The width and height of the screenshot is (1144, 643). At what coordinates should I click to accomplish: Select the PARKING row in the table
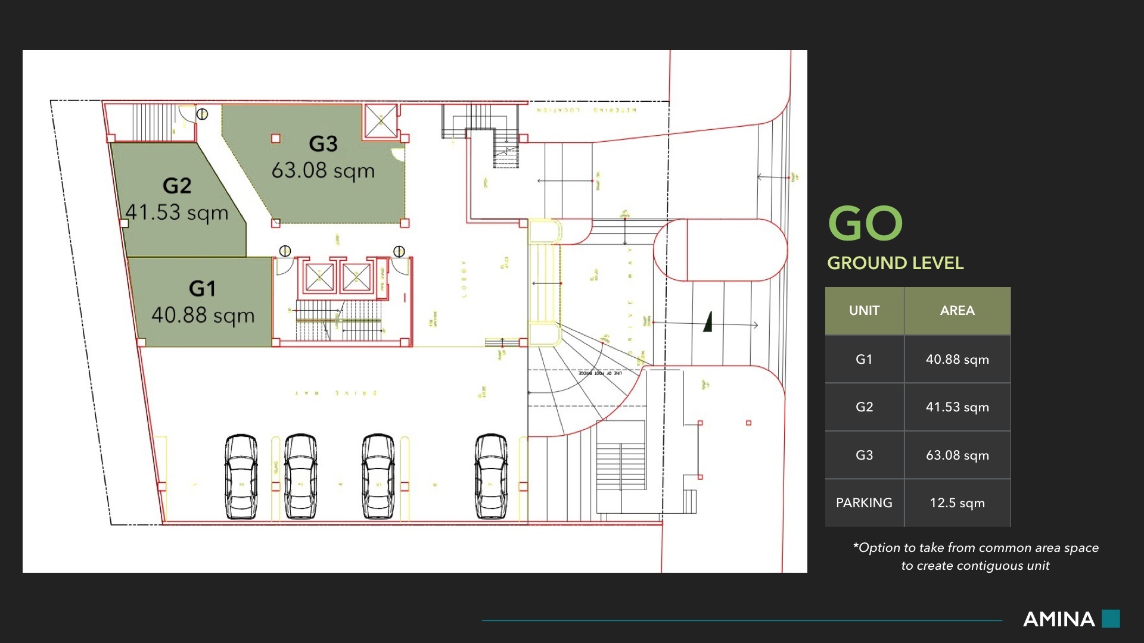918,503
